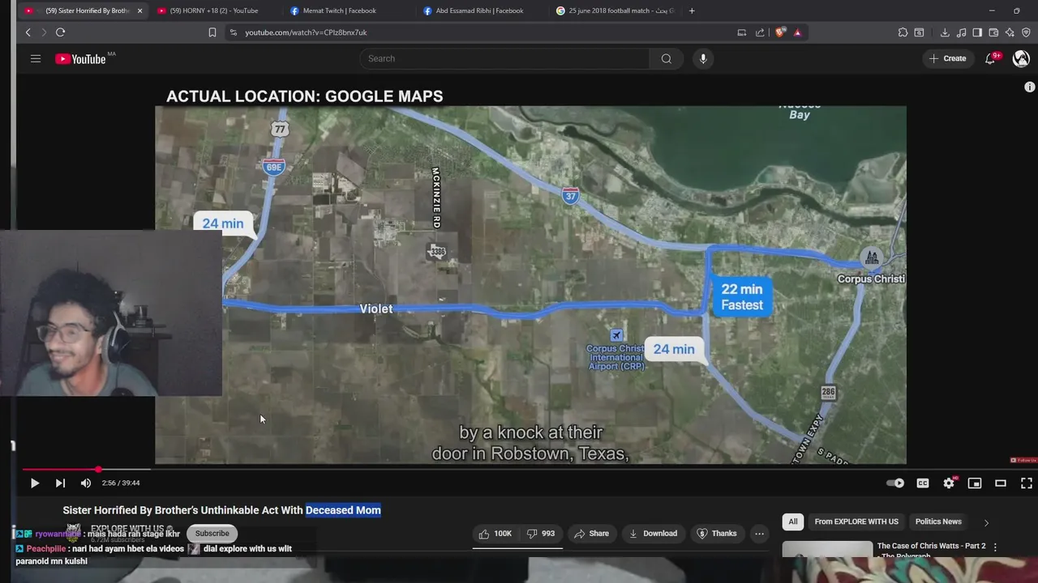The height and width of the screenshot is (583, 1038).
Task: Click the Chris Watts video thumbnail
Action: coord(827,550)
